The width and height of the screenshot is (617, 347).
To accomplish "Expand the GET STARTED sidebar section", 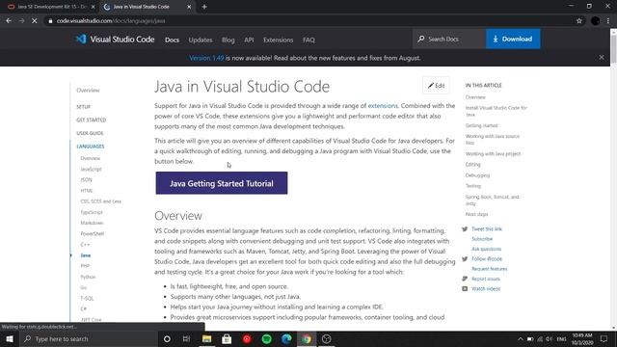I will 92,120.
